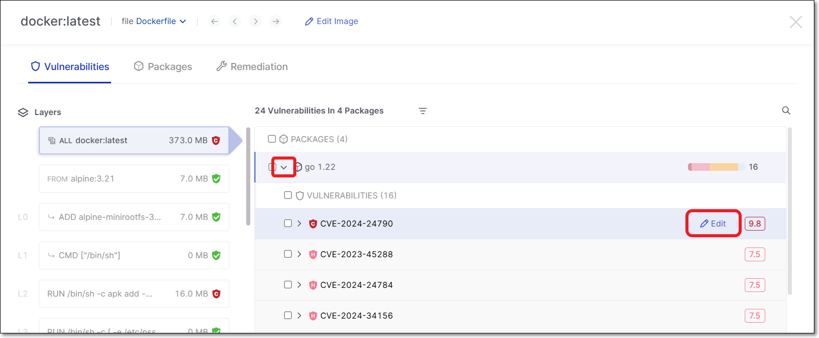Click the CVE-2023-45288 identifier text
Image resolution: width=819 pixels, height=338 pixels.
(357, 255)
